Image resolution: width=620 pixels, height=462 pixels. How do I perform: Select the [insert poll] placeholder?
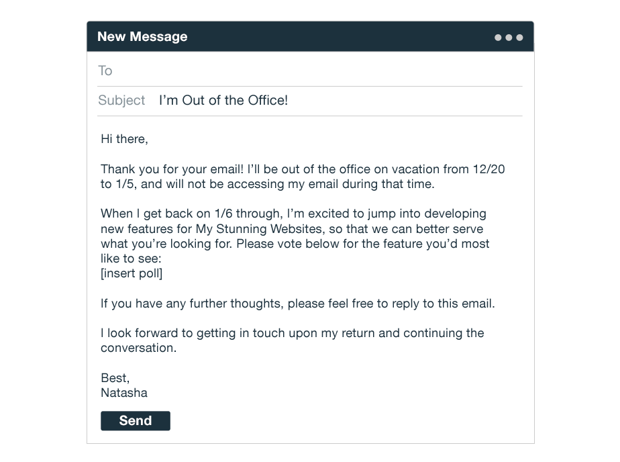132,273
